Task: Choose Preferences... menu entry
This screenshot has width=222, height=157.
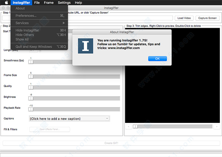Action: pos(39,16)
